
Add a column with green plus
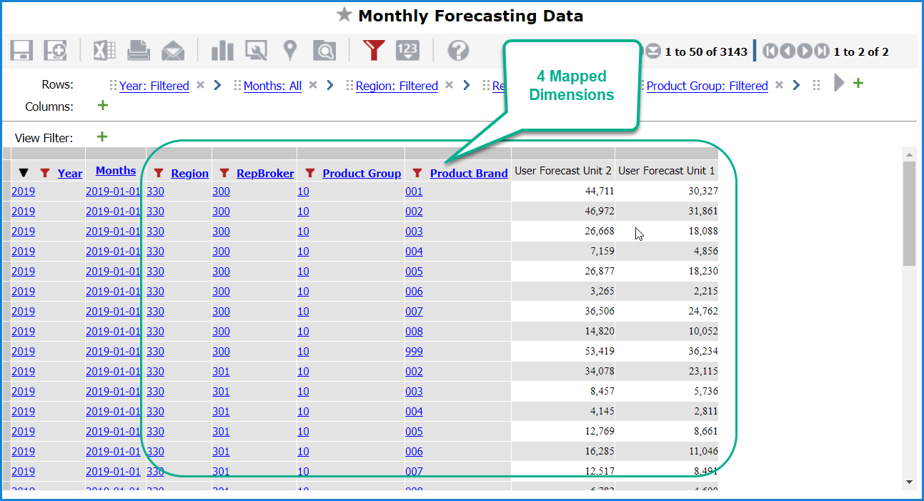click(102, 106)
